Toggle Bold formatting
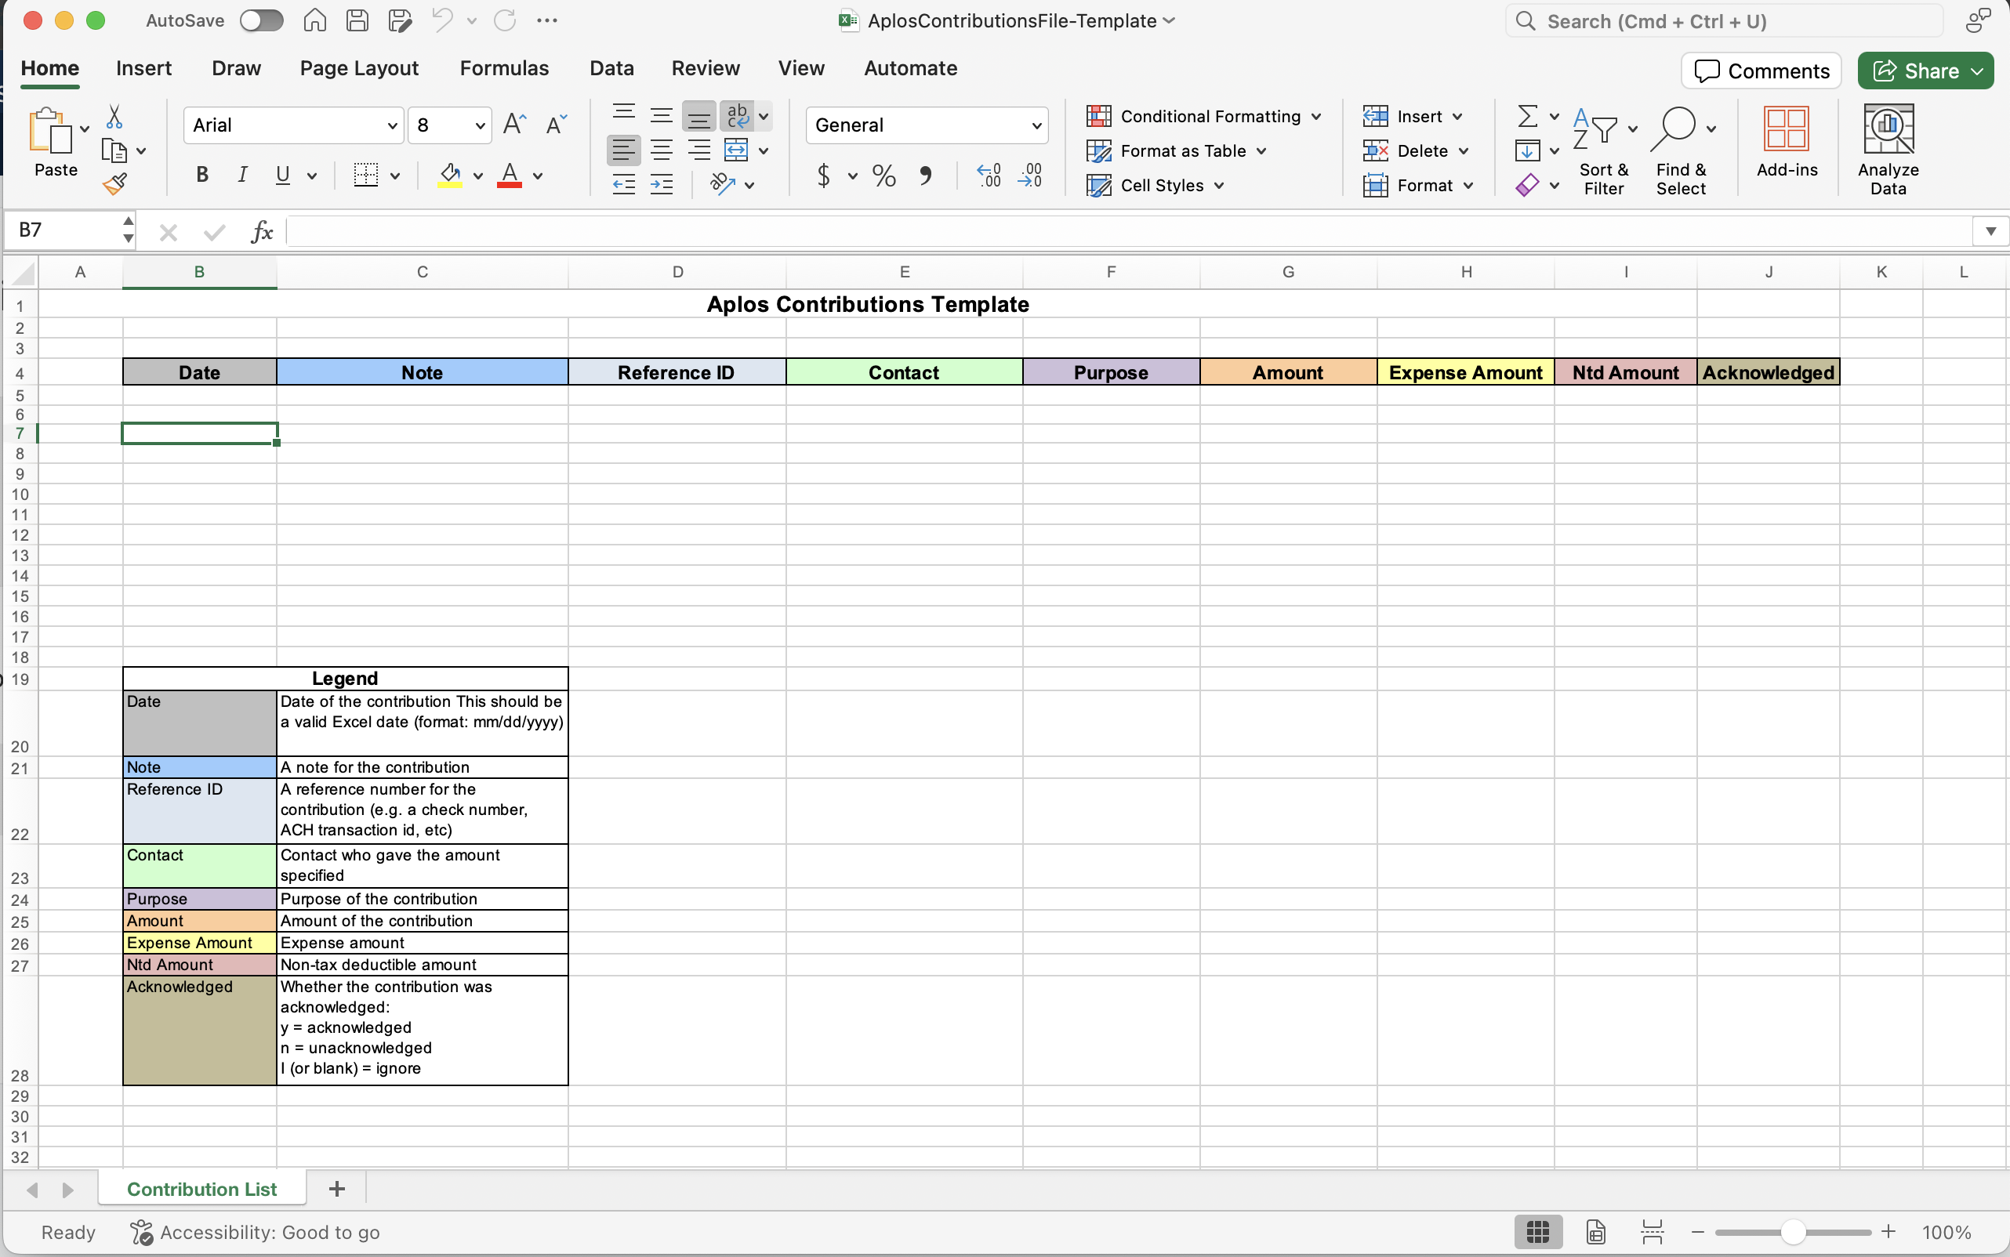The height and width of the screenshot is (1257, 2010). (x=202, y=175)
